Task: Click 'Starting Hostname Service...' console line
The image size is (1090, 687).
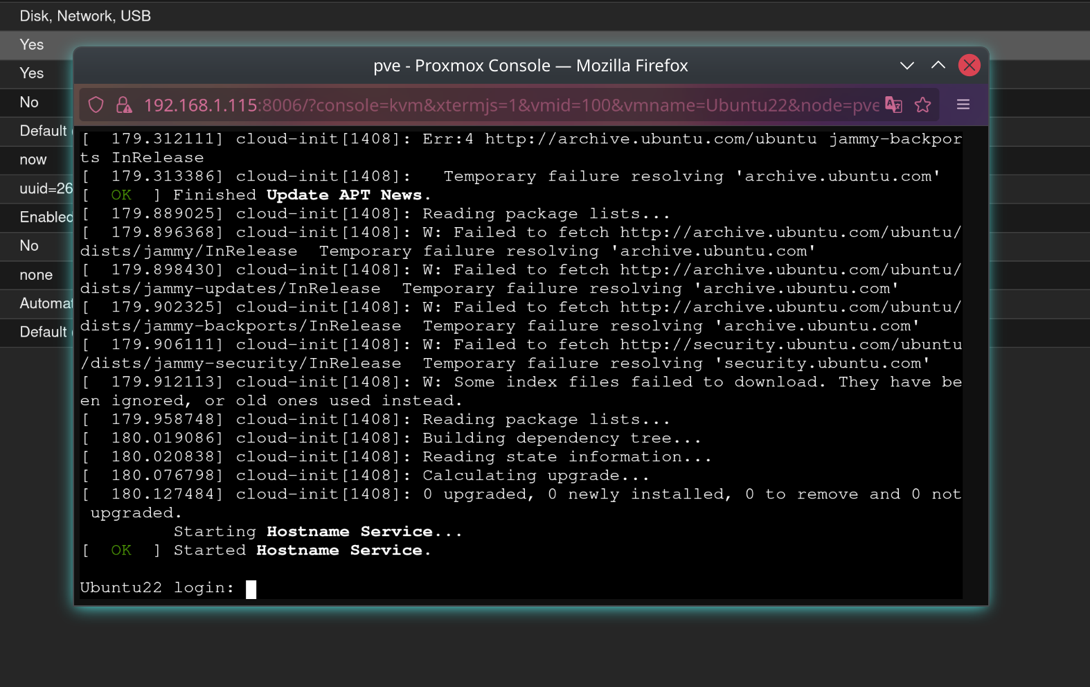Action: click(317, 532)
